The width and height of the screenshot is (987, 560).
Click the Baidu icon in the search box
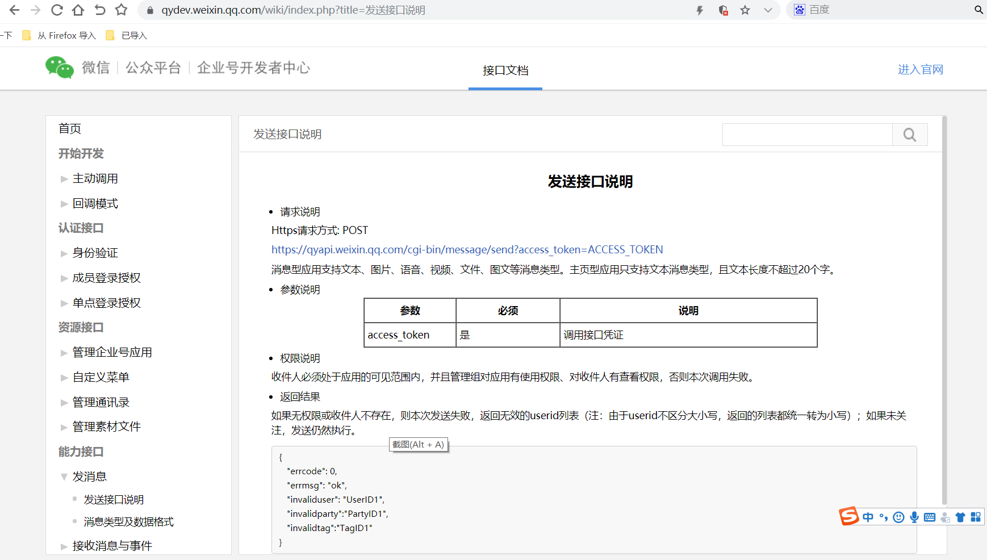pyautogui.click(x=800, y=10)
